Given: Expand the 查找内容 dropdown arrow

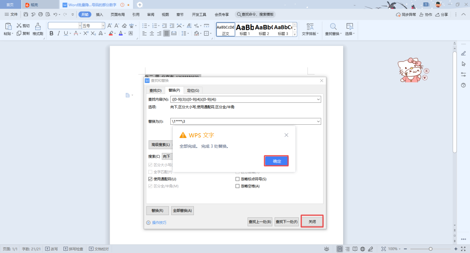Looking at the screenshot, I should [x=318, y=99].
